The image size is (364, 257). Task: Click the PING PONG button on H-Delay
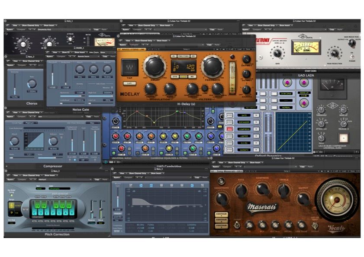tap(184, 56)
